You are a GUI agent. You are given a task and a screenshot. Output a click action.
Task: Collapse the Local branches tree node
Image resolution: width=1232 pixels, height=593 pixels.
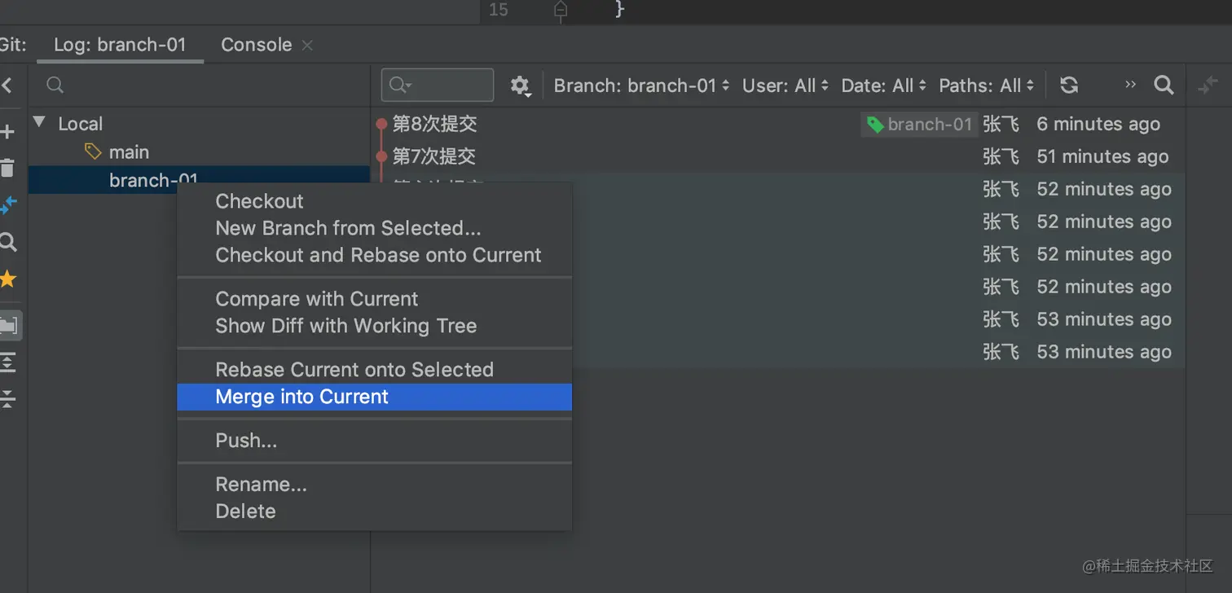click(38, 123)
